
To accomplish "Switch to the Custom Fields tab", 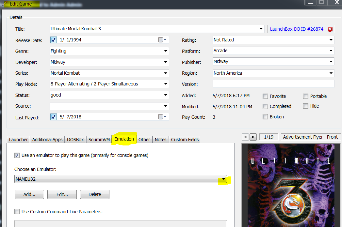I will point(185,139).
